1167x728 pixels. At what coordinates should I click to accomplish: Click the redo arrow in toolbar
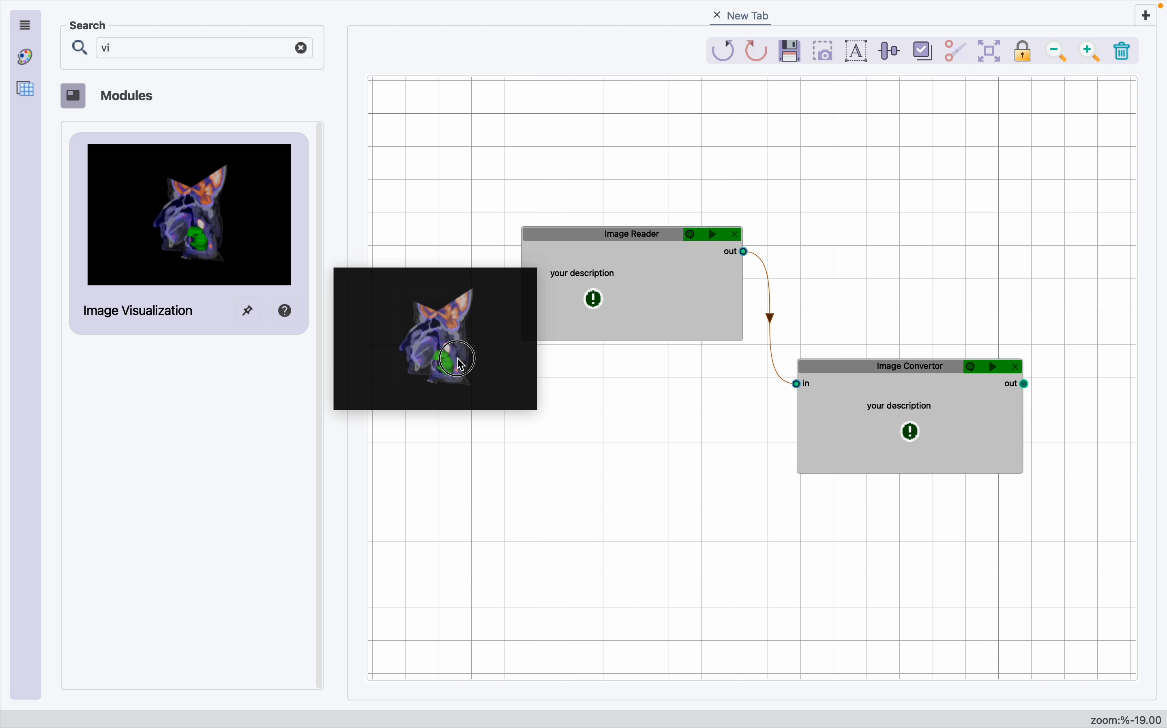point(756,51)
